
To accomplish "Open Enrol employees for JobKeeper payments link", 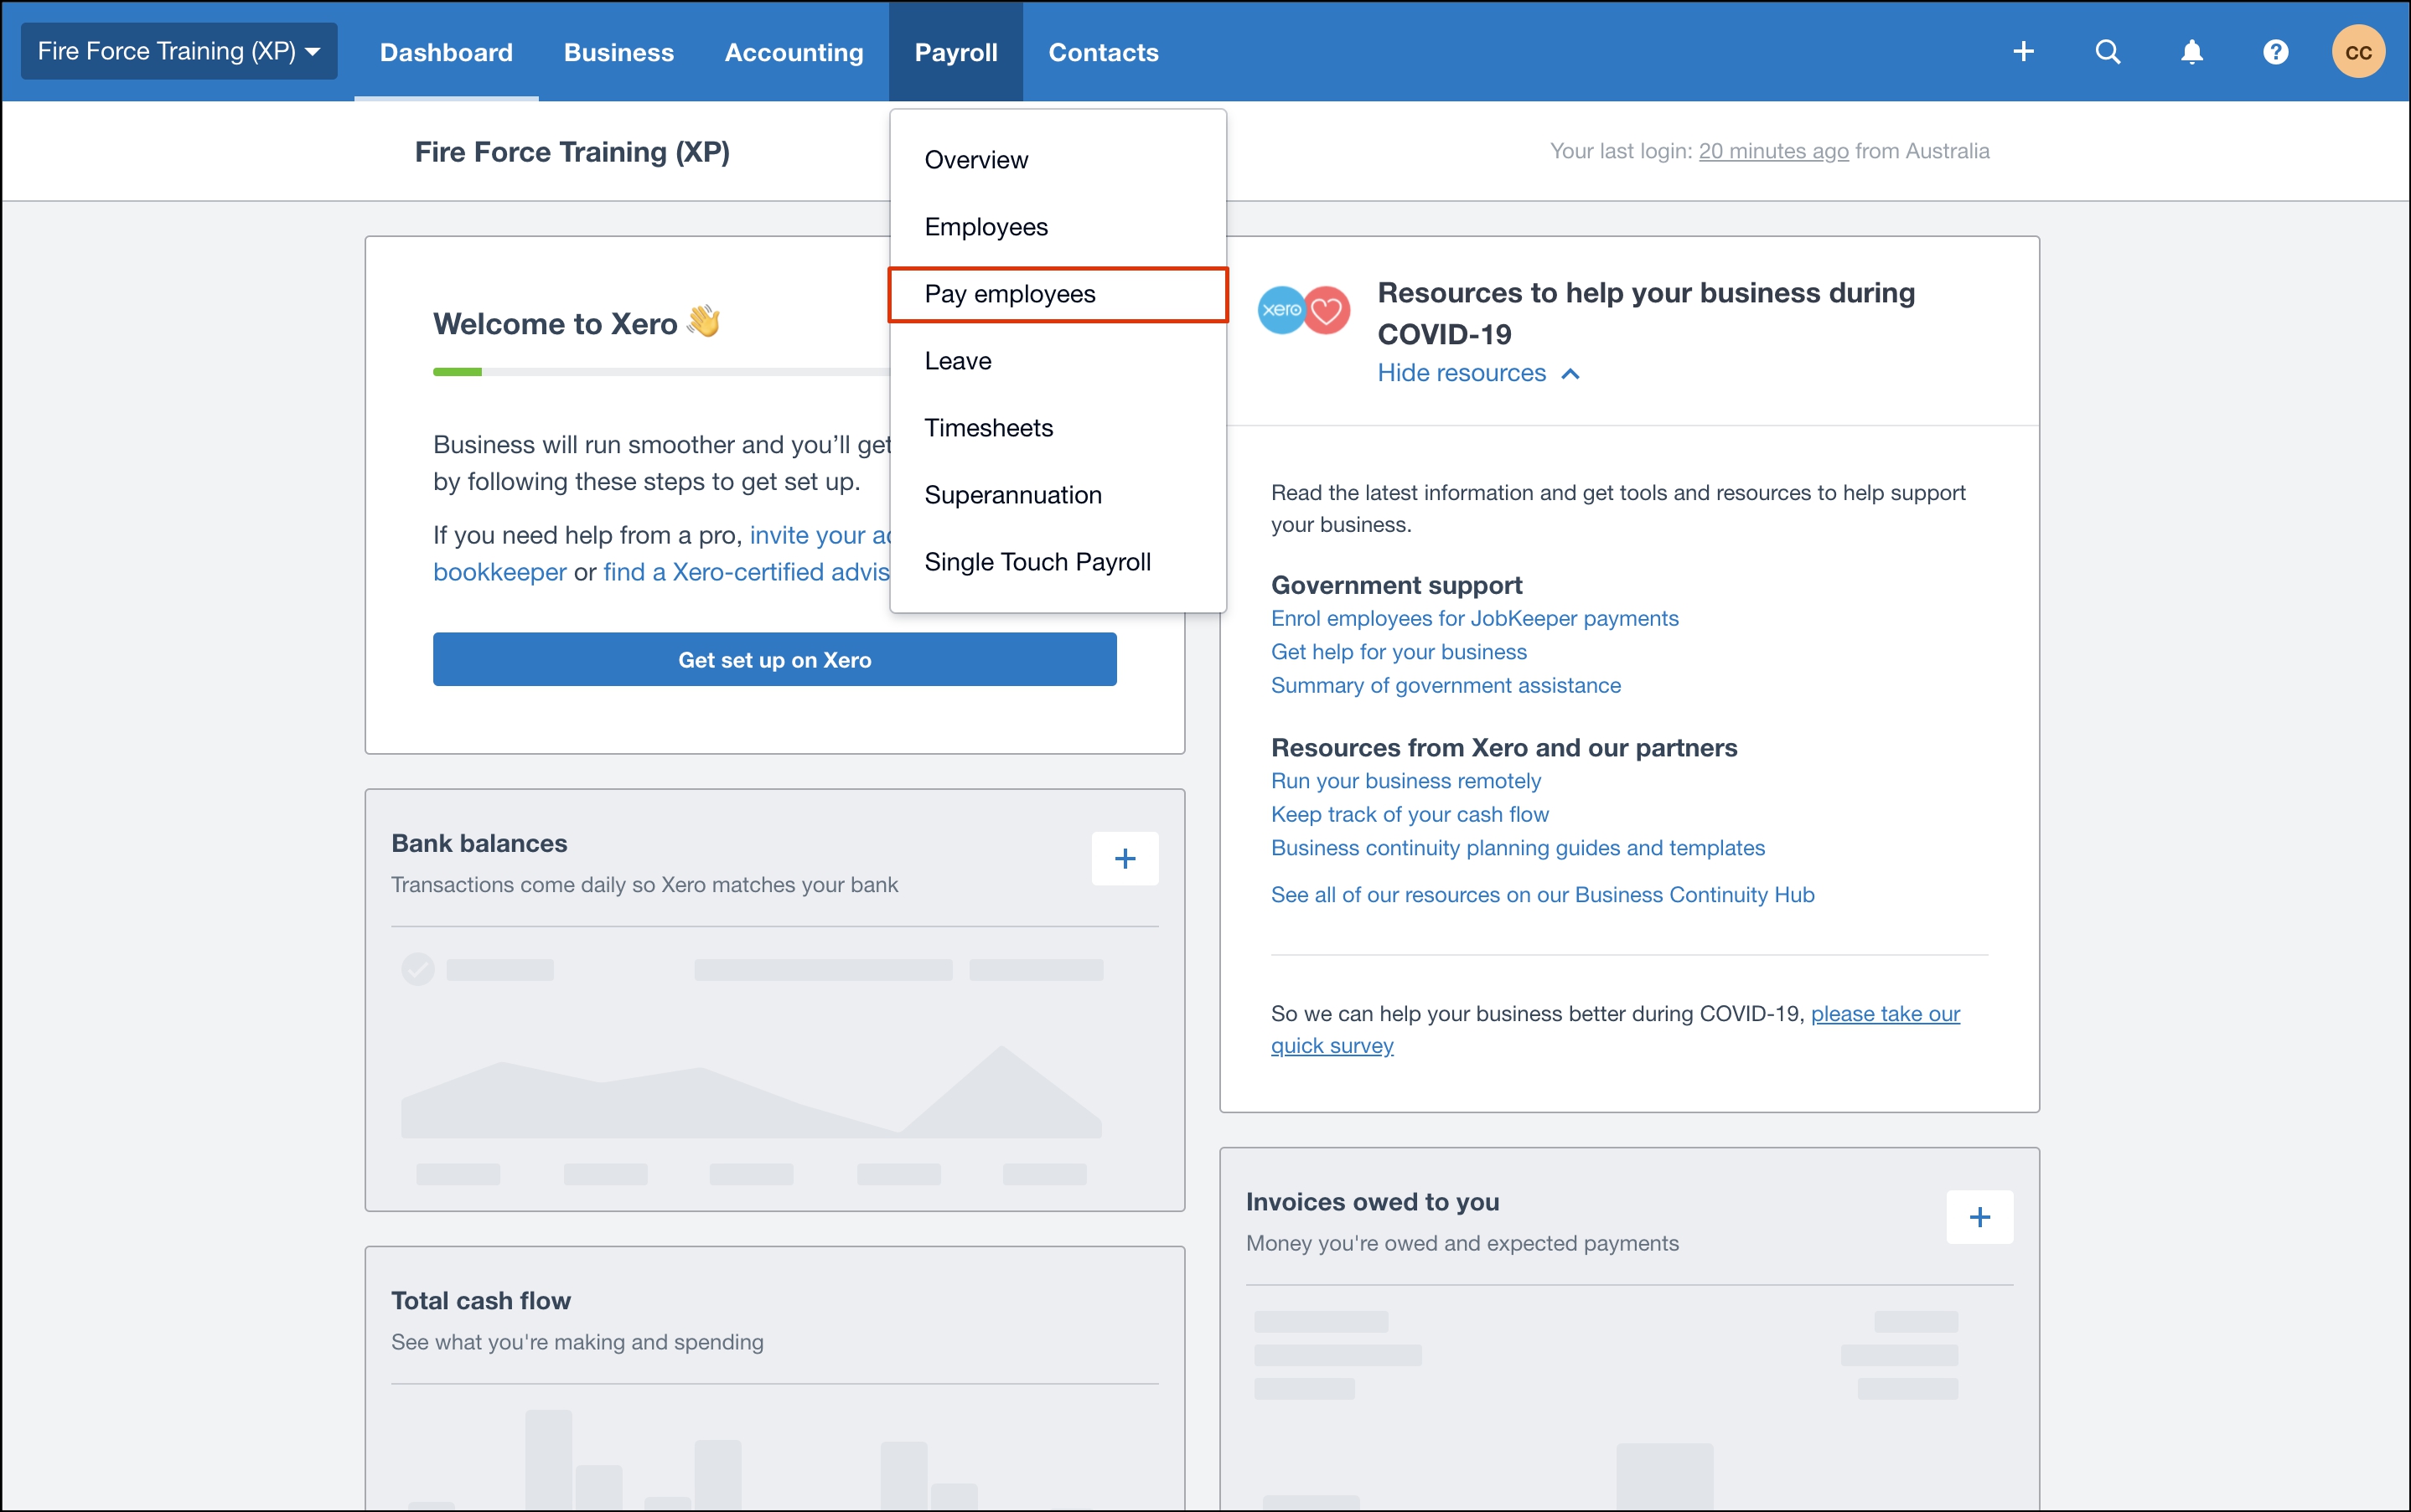I will pyautogui.click(x=1473, y=618).
